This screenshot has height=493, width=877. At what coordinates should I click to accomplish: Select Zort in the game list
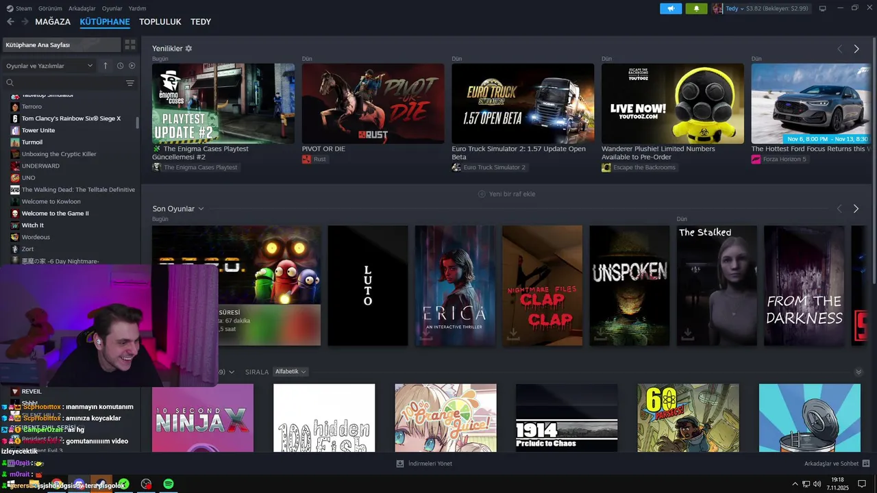tap(27, 249)
